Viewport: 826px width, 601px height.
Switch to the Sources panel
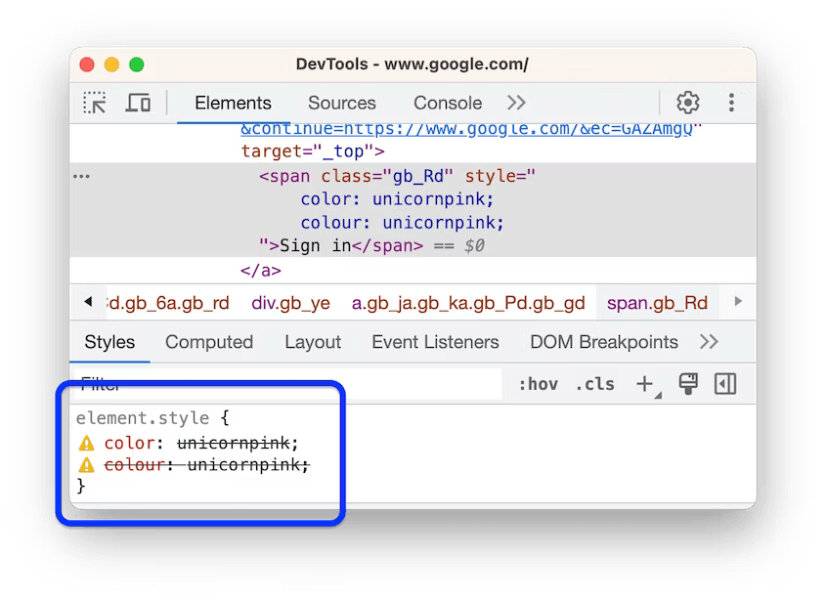click(341, 102)
